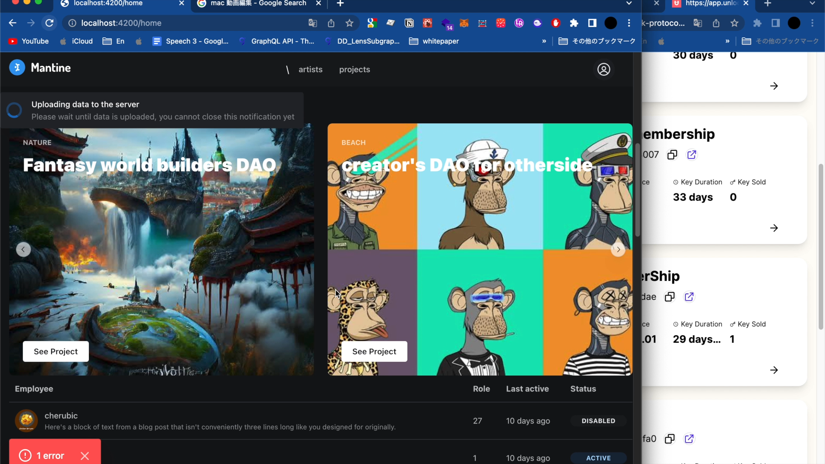See Project for Fantasy world builders DAO

(56, 351)
